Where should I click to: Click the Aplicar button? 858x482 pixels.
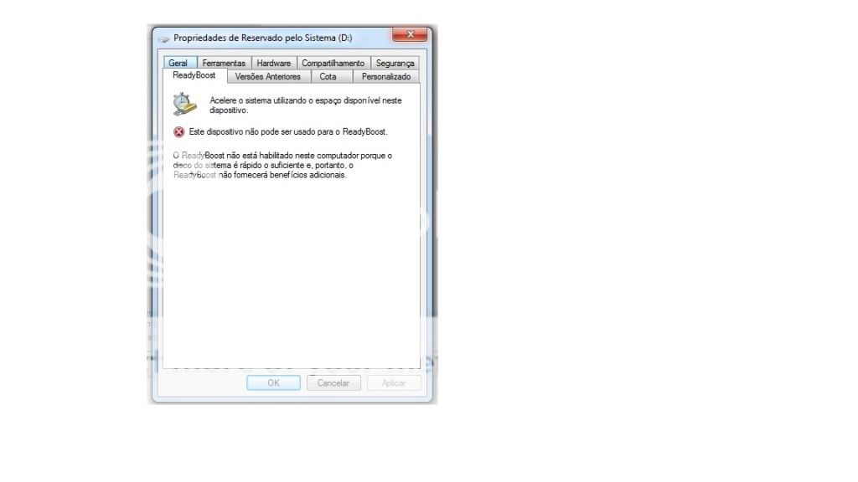(394, 382)
